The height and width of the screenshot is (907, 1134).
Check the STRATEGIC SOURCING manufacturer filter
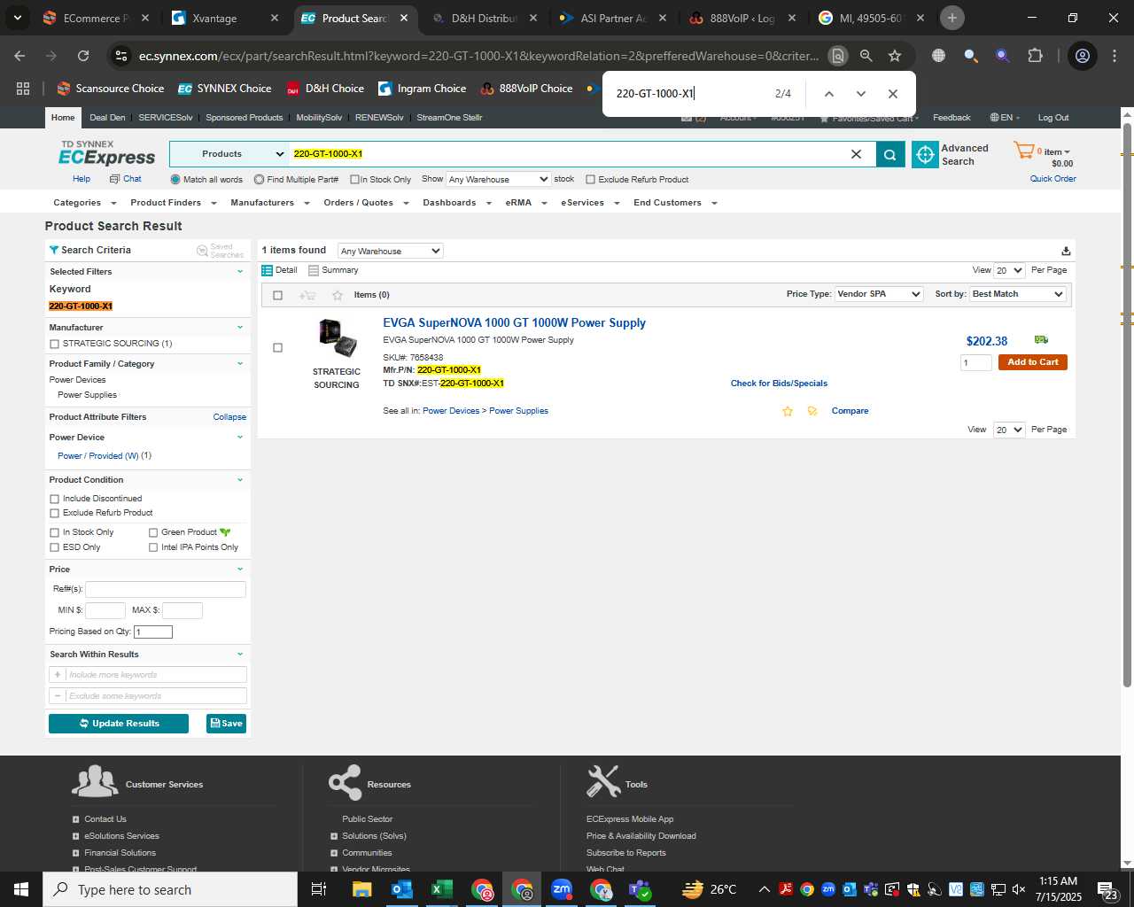pyautogui.click(x=55, y=344)
